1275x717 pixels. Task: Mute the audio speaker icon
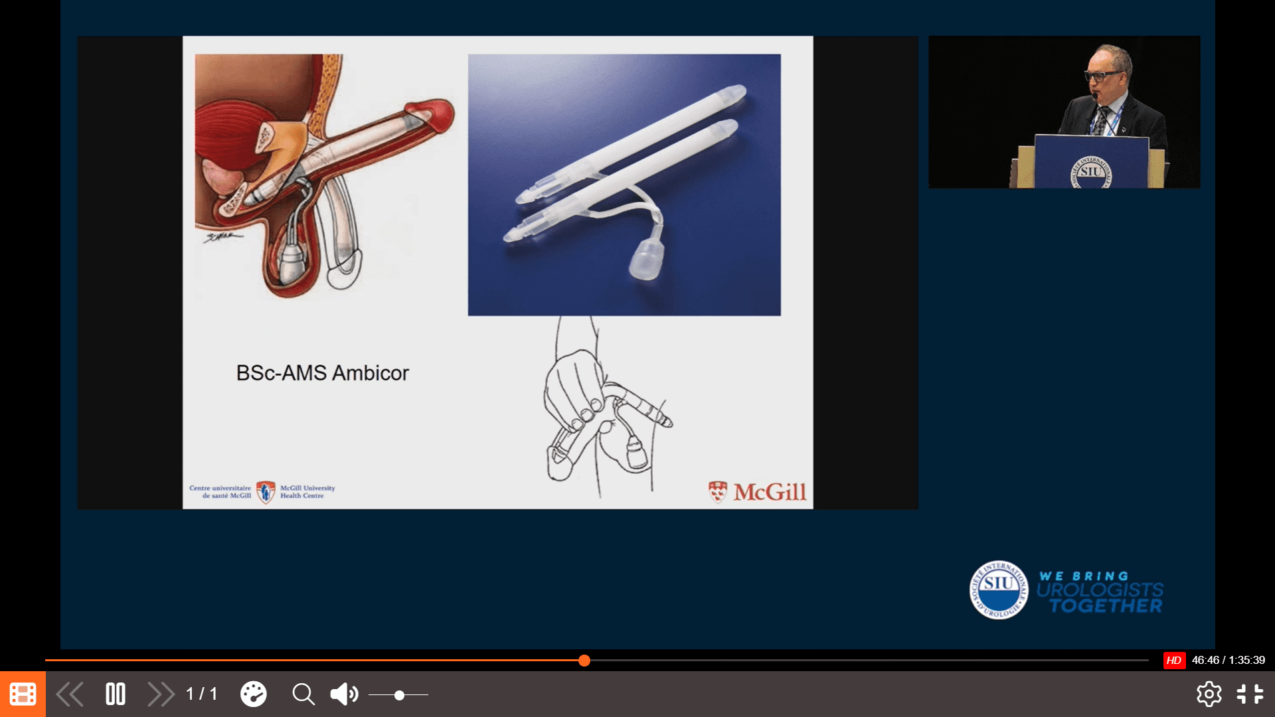[x=344, y=694]
